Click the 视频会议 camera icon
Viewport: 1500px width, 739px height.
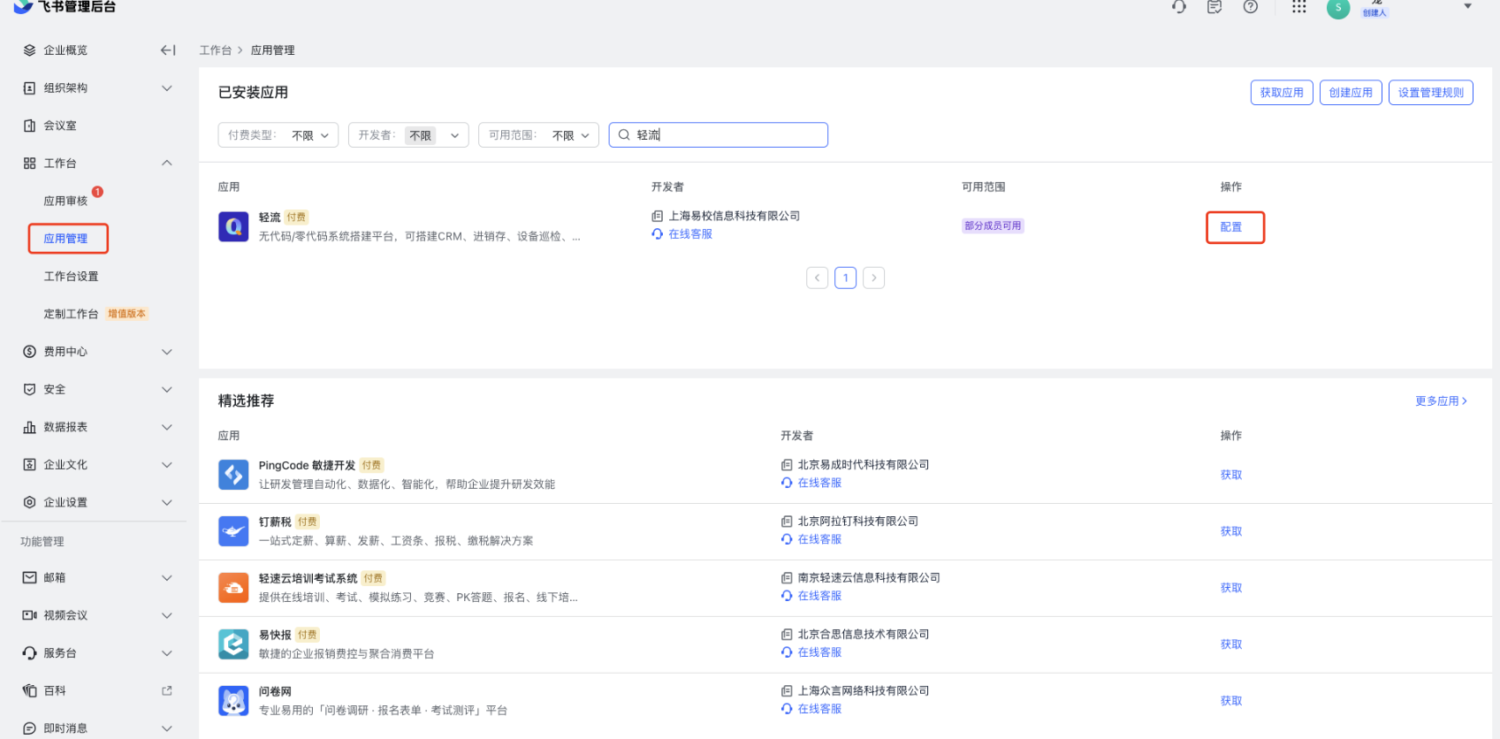tap(29, 615)
